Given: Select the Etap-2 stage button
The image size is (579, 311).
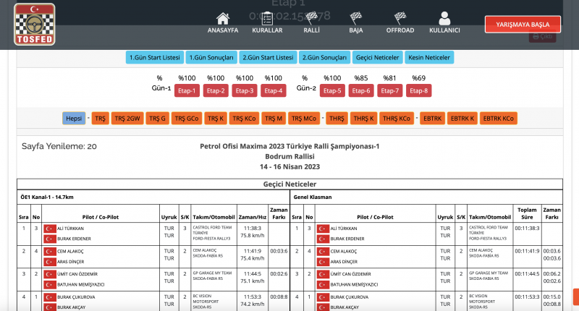Looking at the screenshot, I should coord(216,90).
